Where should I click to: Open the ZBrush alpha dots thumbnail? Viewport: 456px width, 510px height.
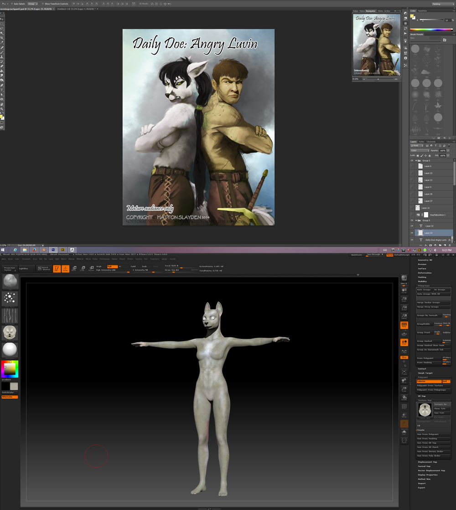[x=10, y=299]
